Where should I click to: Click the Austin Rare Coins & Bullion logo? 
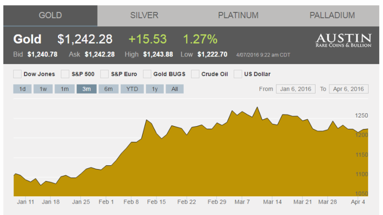(343, 41)
